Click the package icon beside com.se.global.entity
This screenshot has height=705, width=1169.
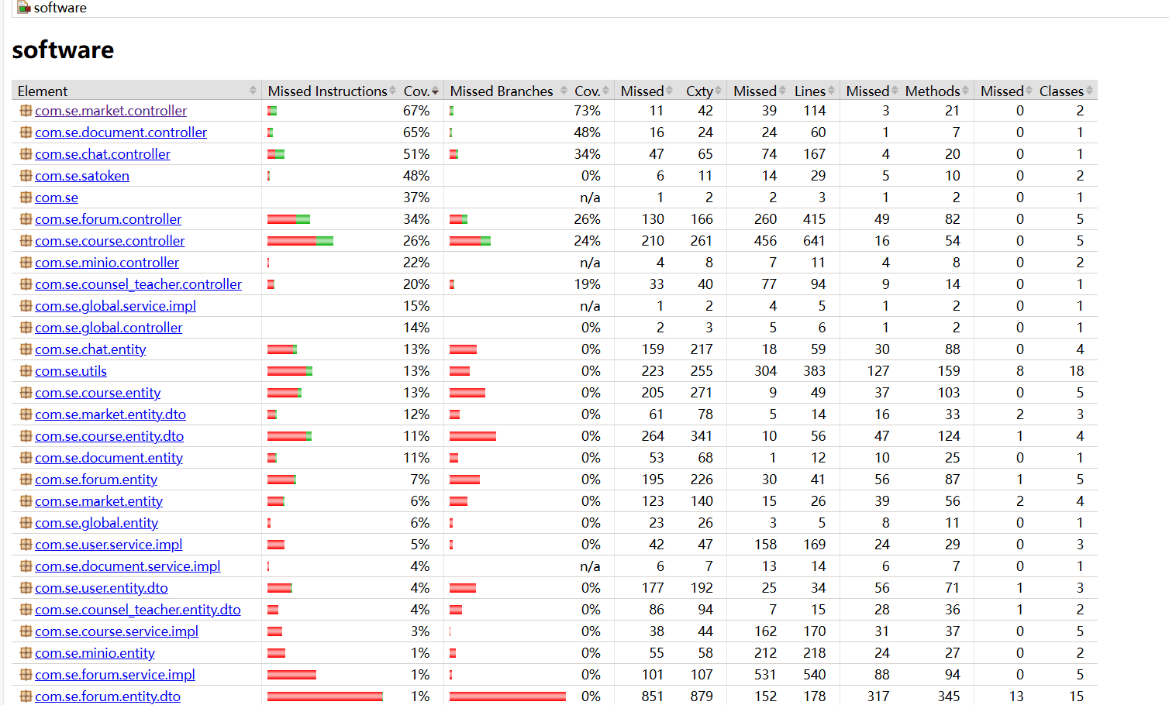click(26, 523)
